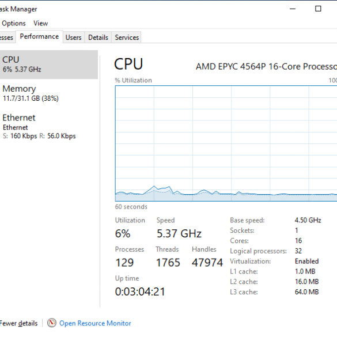Viewport: 337px width, 337px height.
Task: Select the CPU item in sidebar
Action: pyautogui.click(x=49, y=65)
